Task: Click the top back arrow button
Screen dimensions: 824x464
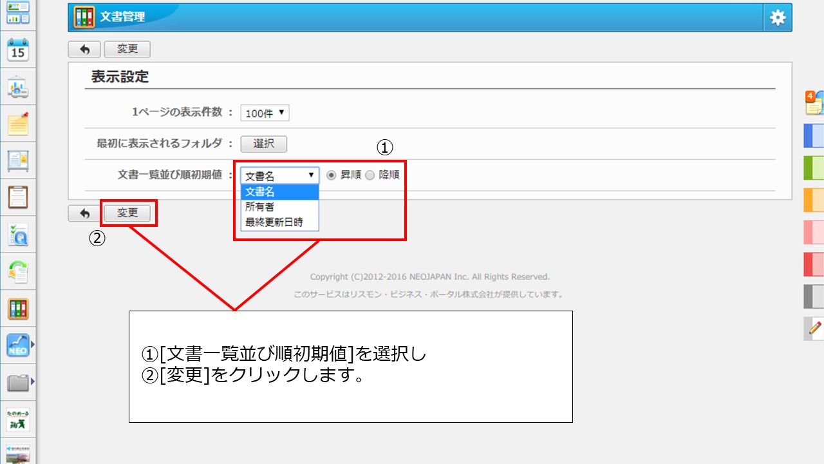Action: click(x=84, y=50)
